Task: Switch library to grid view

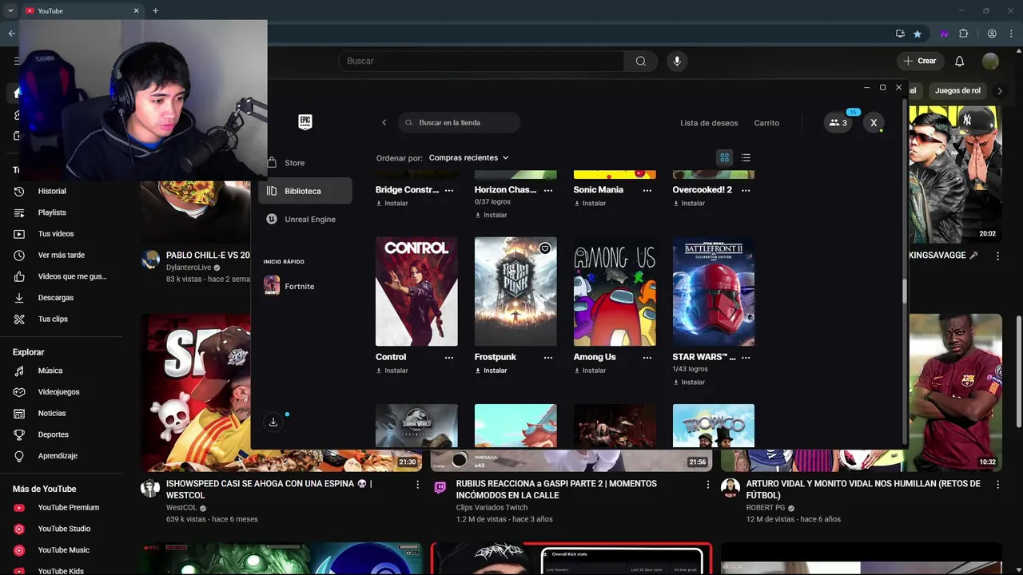Action: coord(725,158)
